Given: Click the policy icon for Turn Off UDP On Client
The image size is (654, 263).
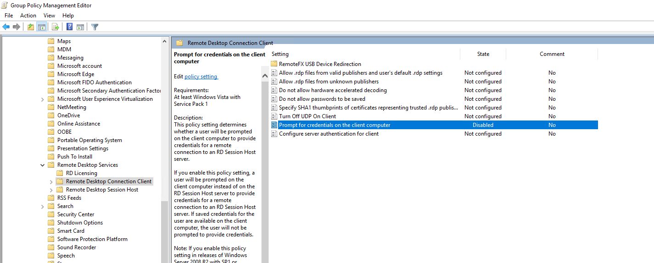Looking at the screenshot, I should [x=274, y=116].
